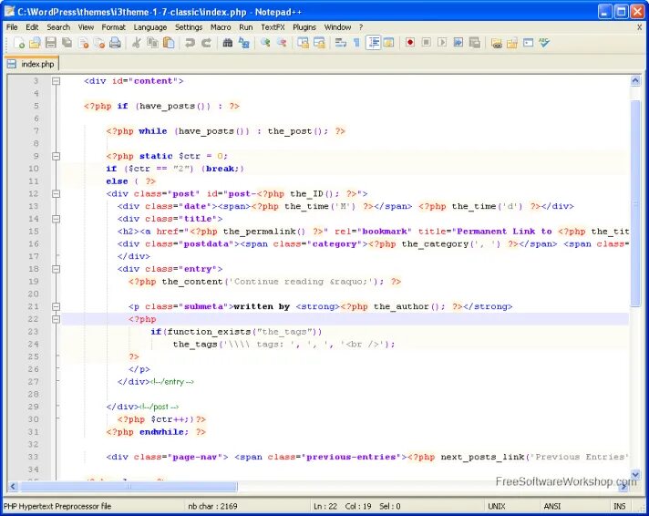The height and width of the screenshot is (516, 649).
Task: Redo the edit via toolbar arrow
Action: click(x=206, y=43)
